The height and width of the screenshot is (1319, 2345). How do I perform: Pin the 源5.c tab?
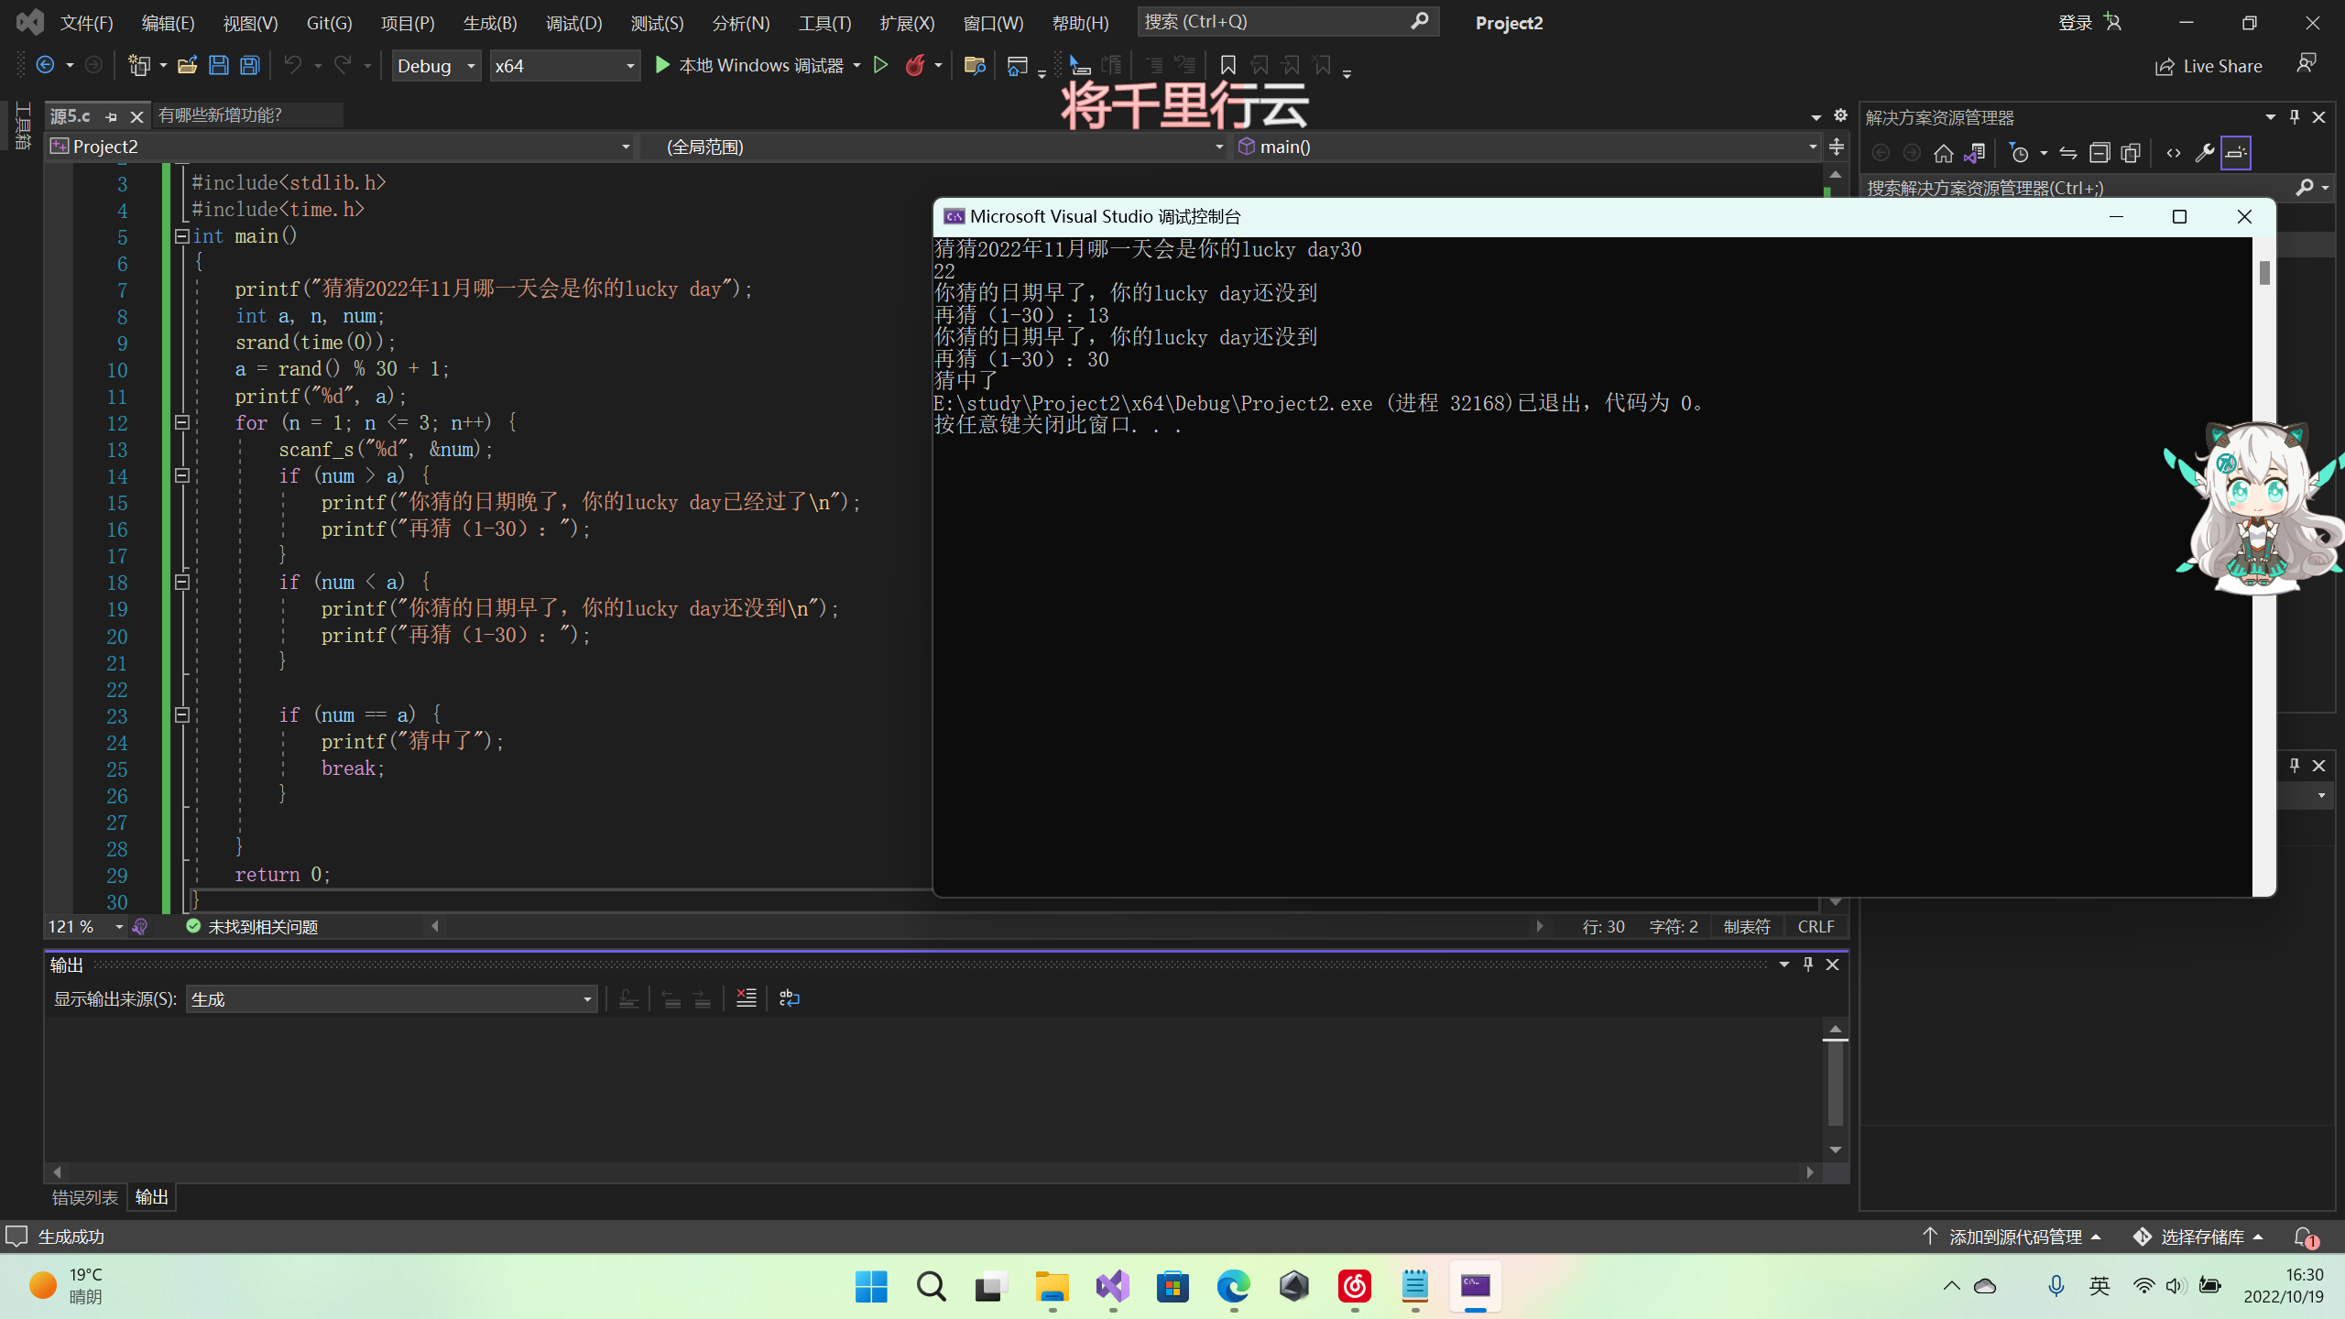pyautogui.click(x=112, y=116)
